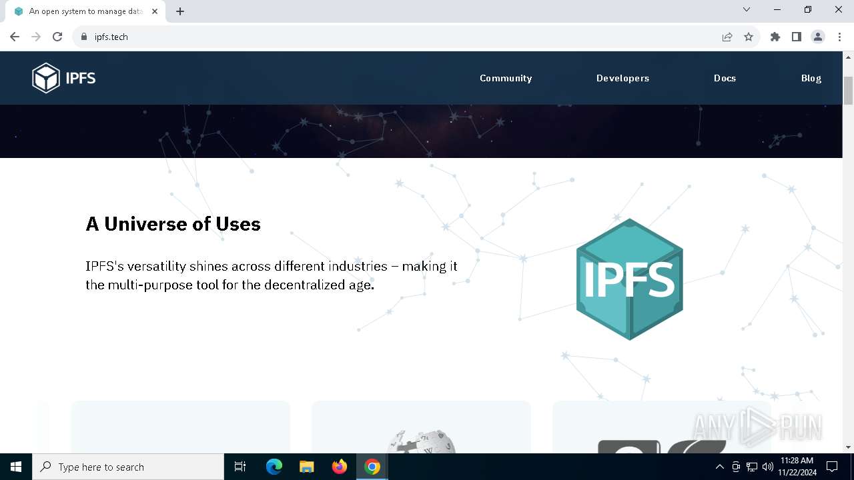Click the taskbar search box
The image size is (854, 480).
(128, 467)
